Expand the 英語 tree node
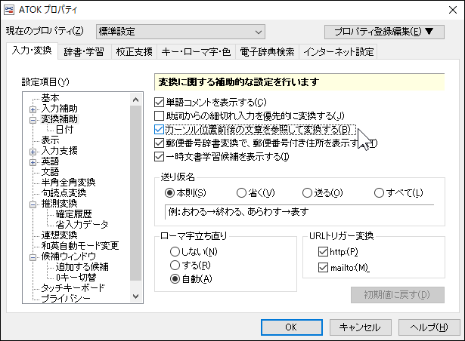Viewport: 465px width, 341px height. 33,162
